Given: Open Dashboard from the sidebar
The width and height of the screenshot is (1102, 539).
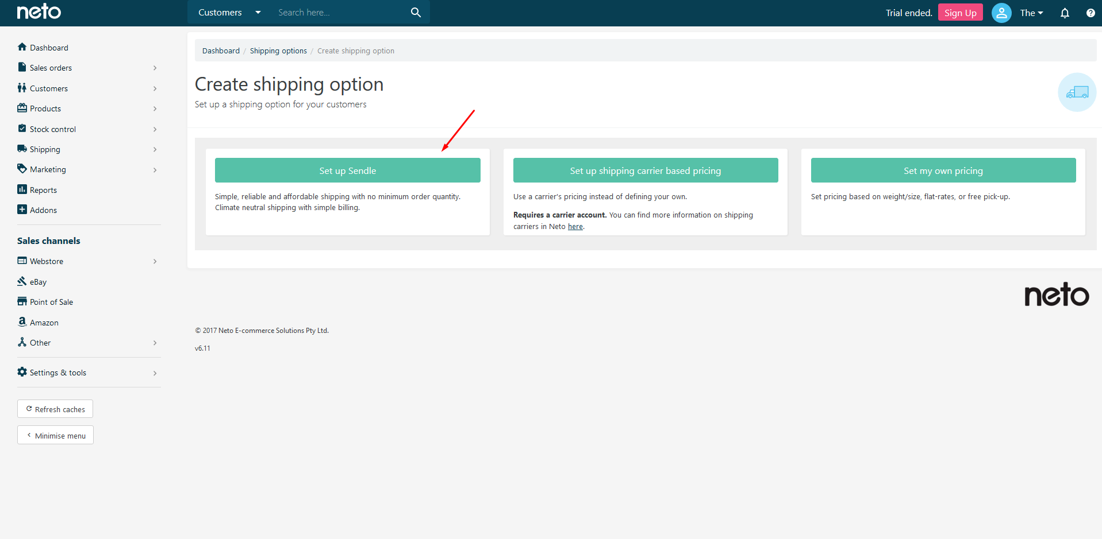Looking at the screenshot, I should coord(49,48).
